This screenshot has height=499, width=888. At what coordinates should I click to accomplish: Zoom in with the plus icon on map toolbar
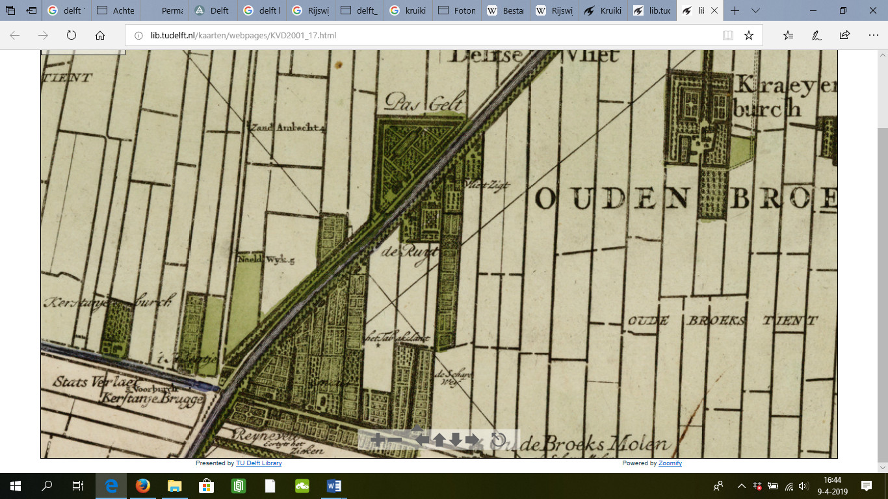[x=376, y=441]
